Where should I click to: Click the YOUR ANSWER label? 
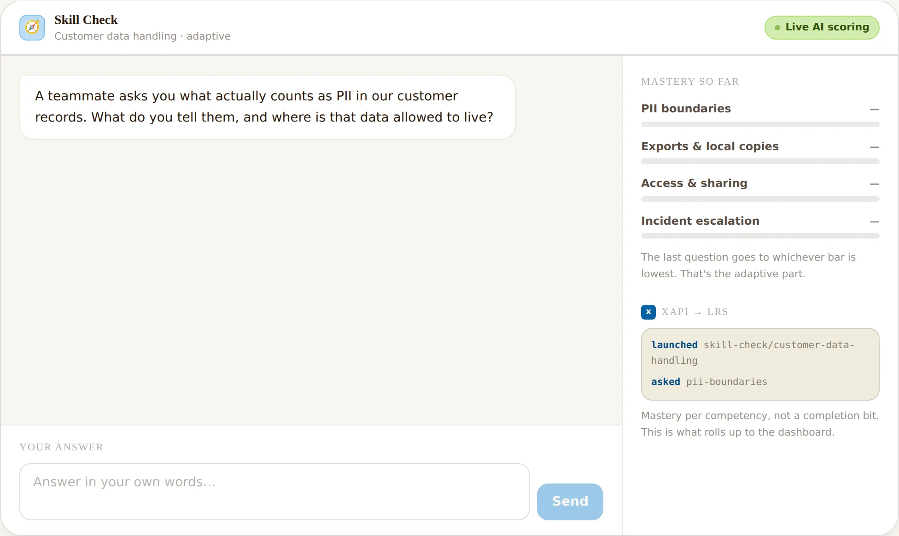click(61, 447)
